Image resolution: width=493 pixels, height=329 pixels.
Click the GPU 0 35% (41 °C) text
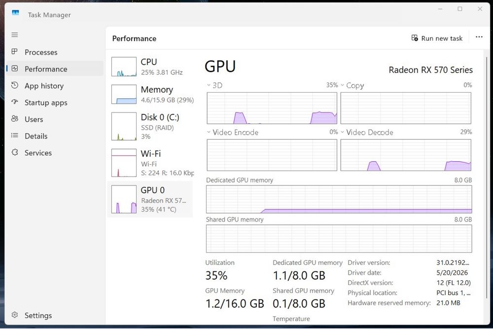[x=158, y=210]
